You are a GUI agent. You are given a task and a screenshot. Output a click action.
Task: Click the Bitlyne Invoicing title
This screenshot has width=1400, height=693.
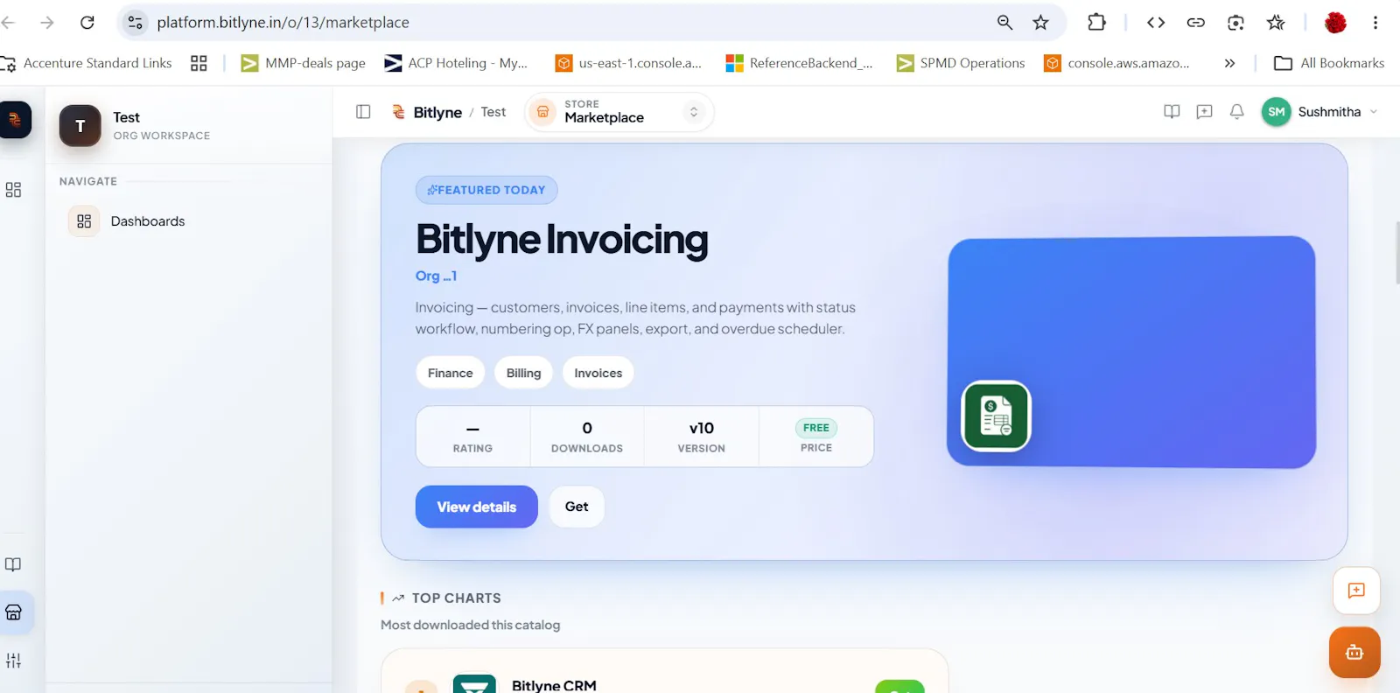point(562,240)
